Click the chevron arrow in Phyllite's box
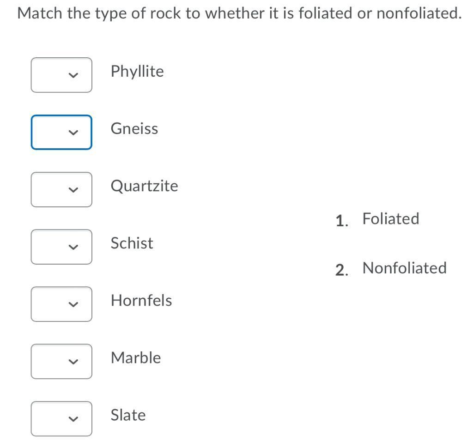The image size is (473, 447). [x=72, y=75]
